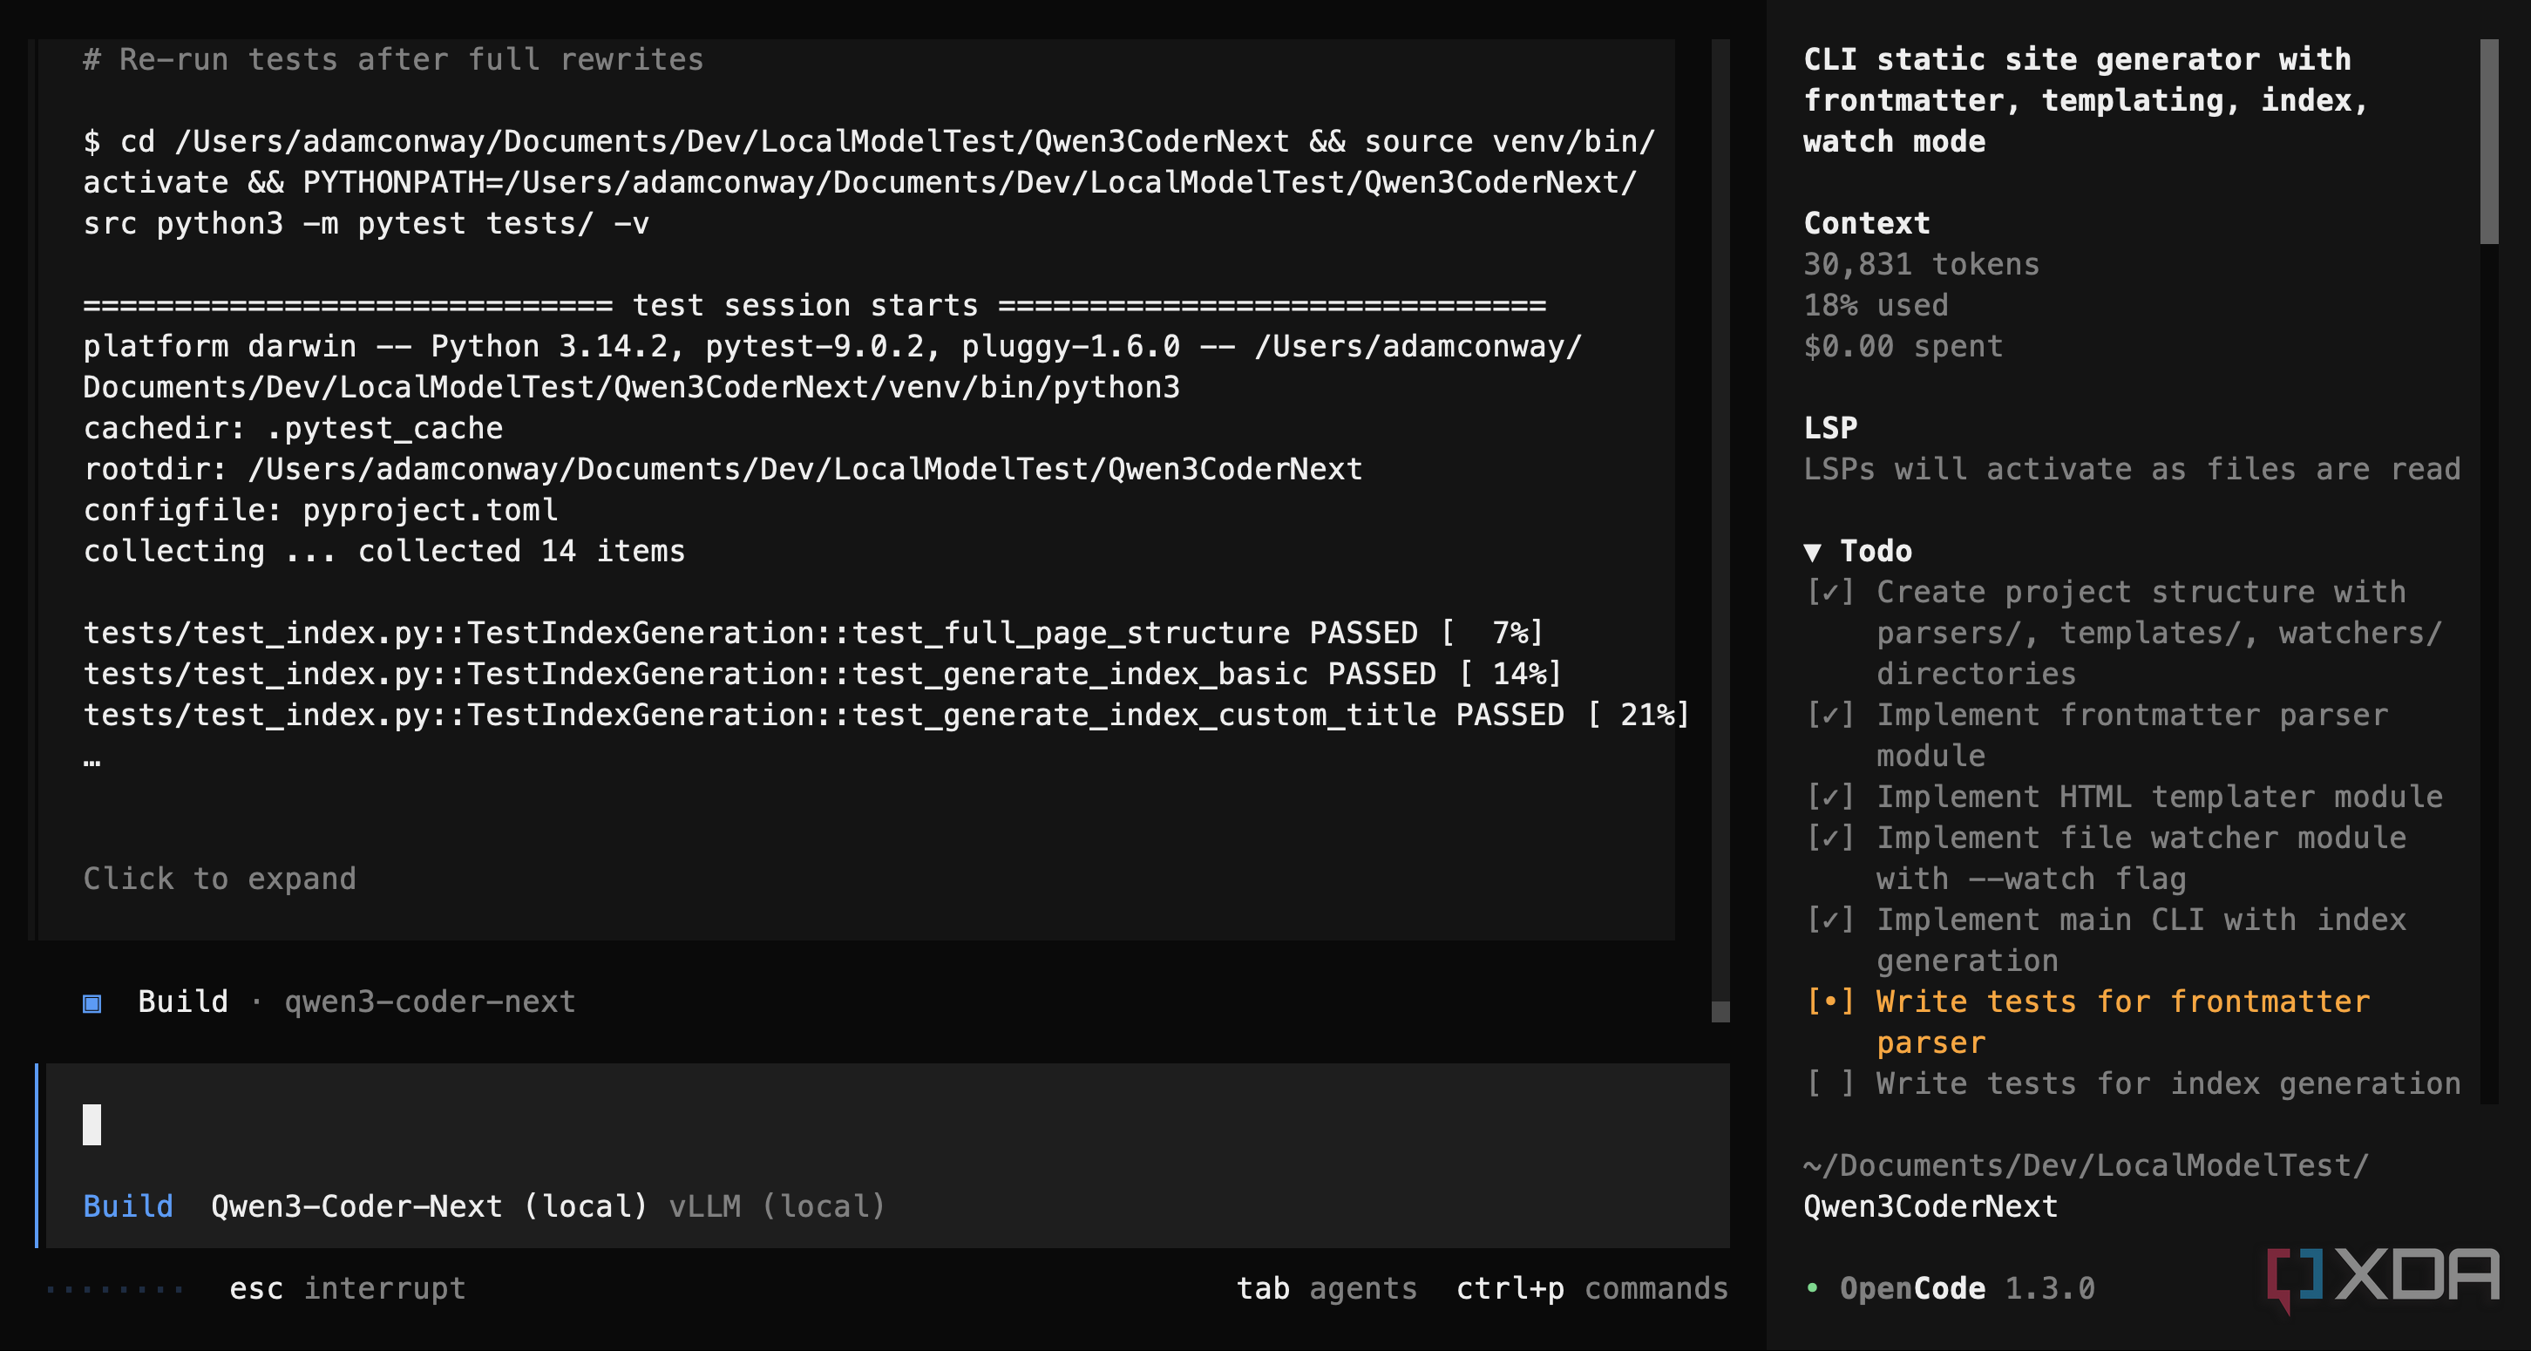
Task: Toggle checkbox for Implement frontmatter parser module
Action: 1830,716
